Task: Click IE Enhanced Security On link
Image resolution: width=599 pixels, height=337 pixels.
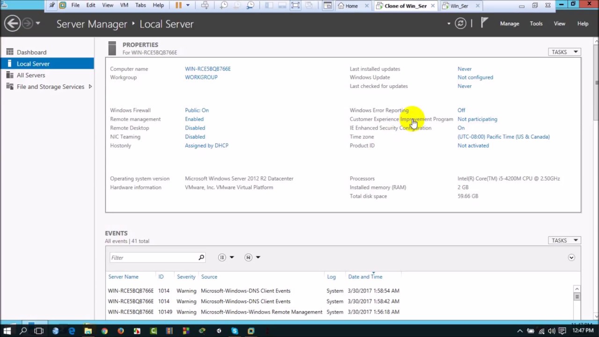Action: pos(461,128)
